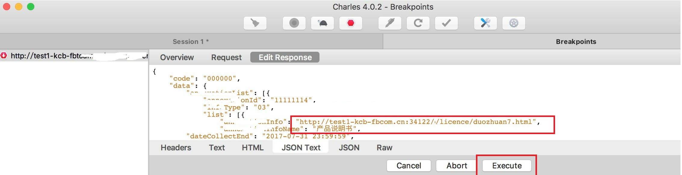Switch to the Breakpoints tab
Viewport: 682px width, 175px height.
tap(576, 41)
